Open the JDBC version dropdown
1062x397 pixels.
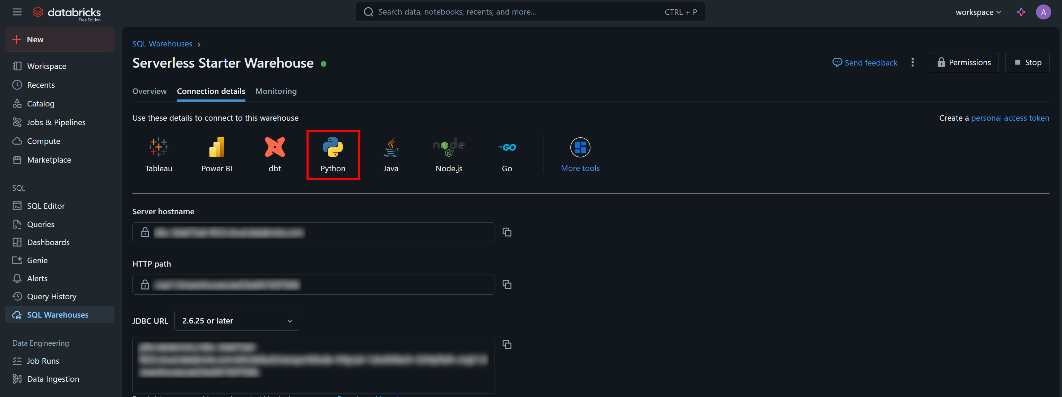coord(236,321)
